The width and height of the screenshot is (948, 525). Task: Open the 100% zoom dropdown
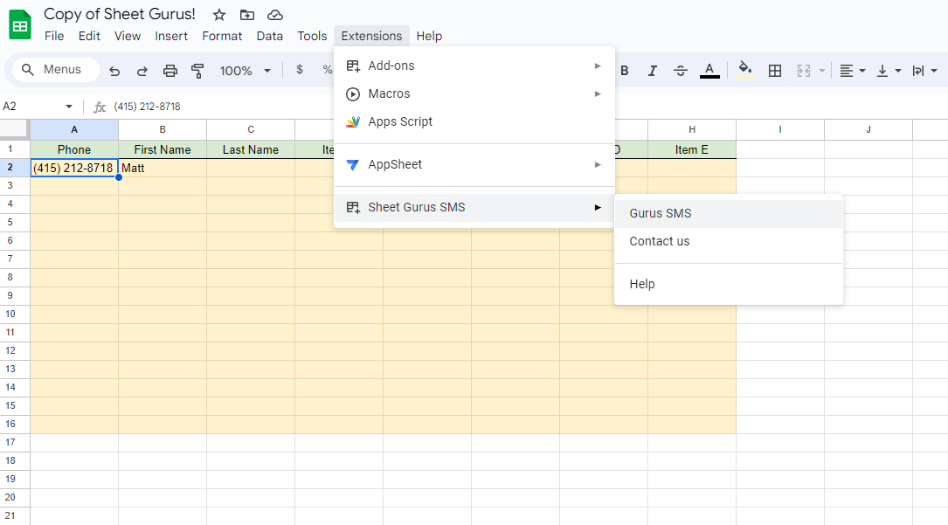[x=245, y=71]
